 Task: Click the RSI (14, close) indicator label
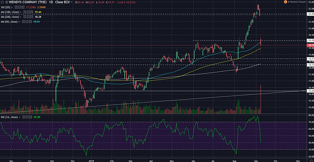[x=9, y=117]
